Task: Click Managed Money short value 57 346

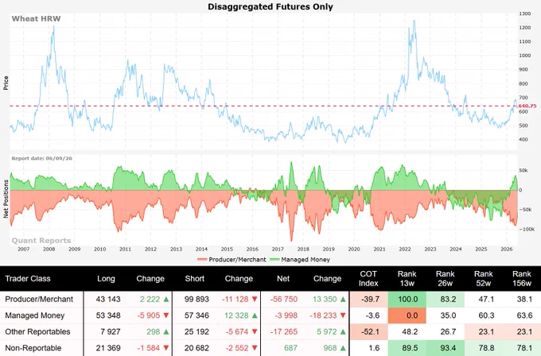Action: point(197,315)
